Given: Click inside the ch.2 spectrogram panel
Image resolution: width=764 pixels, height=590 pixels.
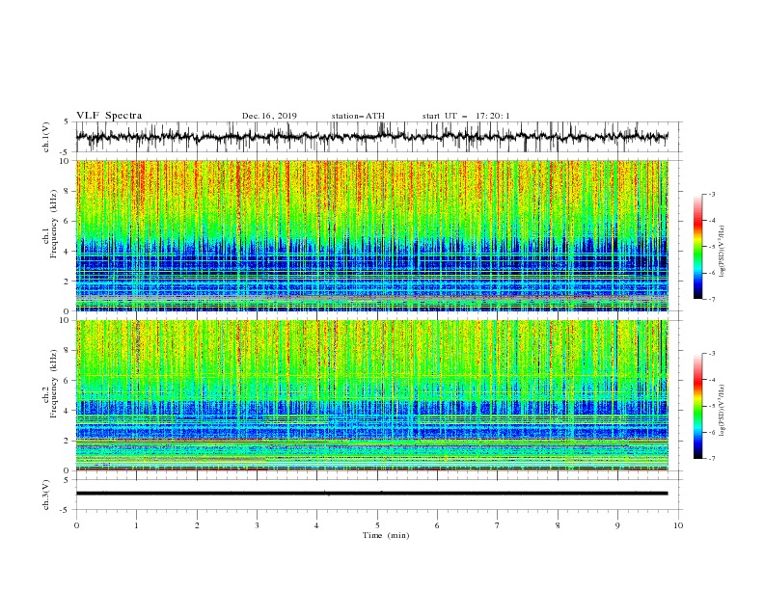Looking at the screenshot, I should click(x=371, y=395).
